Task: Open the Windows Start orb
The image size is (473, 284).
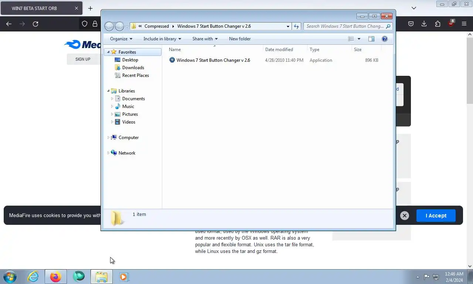Action: tap(10, 277)
